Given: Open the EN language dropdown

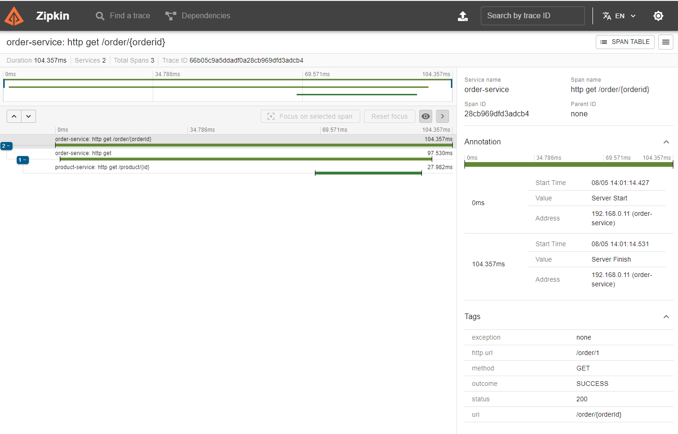Looking at the screenshot, I should tap(619, 16).
